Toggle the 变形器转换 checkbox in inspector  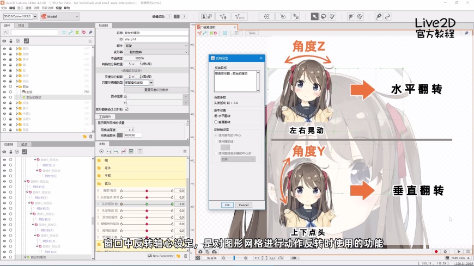pos(126,109)
